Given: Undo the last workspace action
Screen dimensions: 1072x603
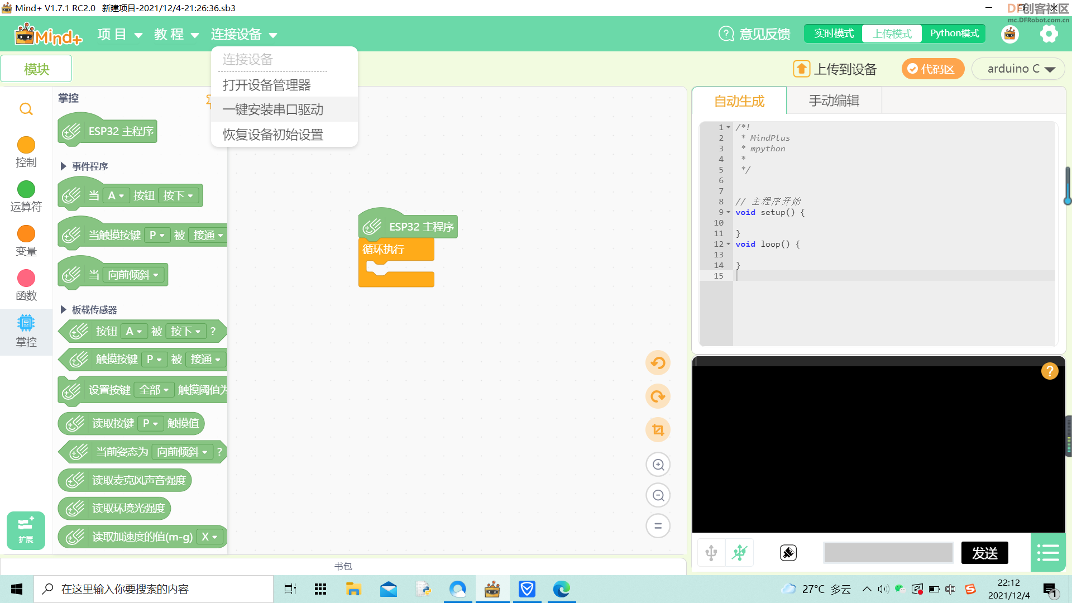Looking at the screenshot, I should [658, 363].
